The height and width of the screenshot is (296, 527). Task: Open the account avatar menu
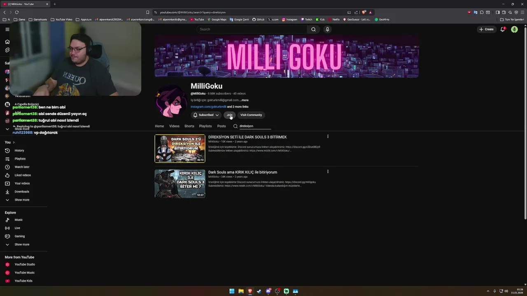[514, 29]
